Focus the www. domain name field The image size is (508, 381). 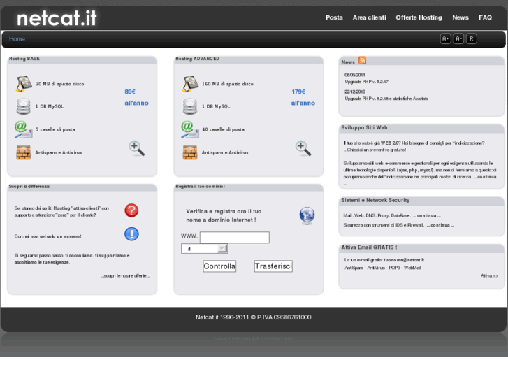235,238
